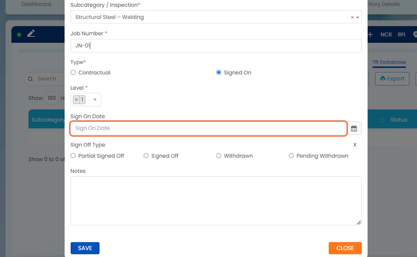The height and width of the screenshot is (257, 417).
Task: Click into the Sign On Date field
Action: click(x=208, y=128)
